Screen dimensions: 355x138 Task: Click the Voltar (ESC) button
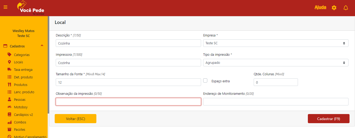[76, 119]
